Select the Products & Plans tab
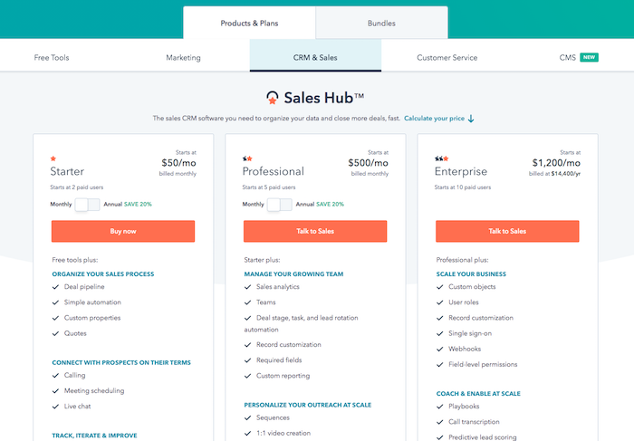Image resolution: width=634 pixels, height=441 pixels. [249, 23]
